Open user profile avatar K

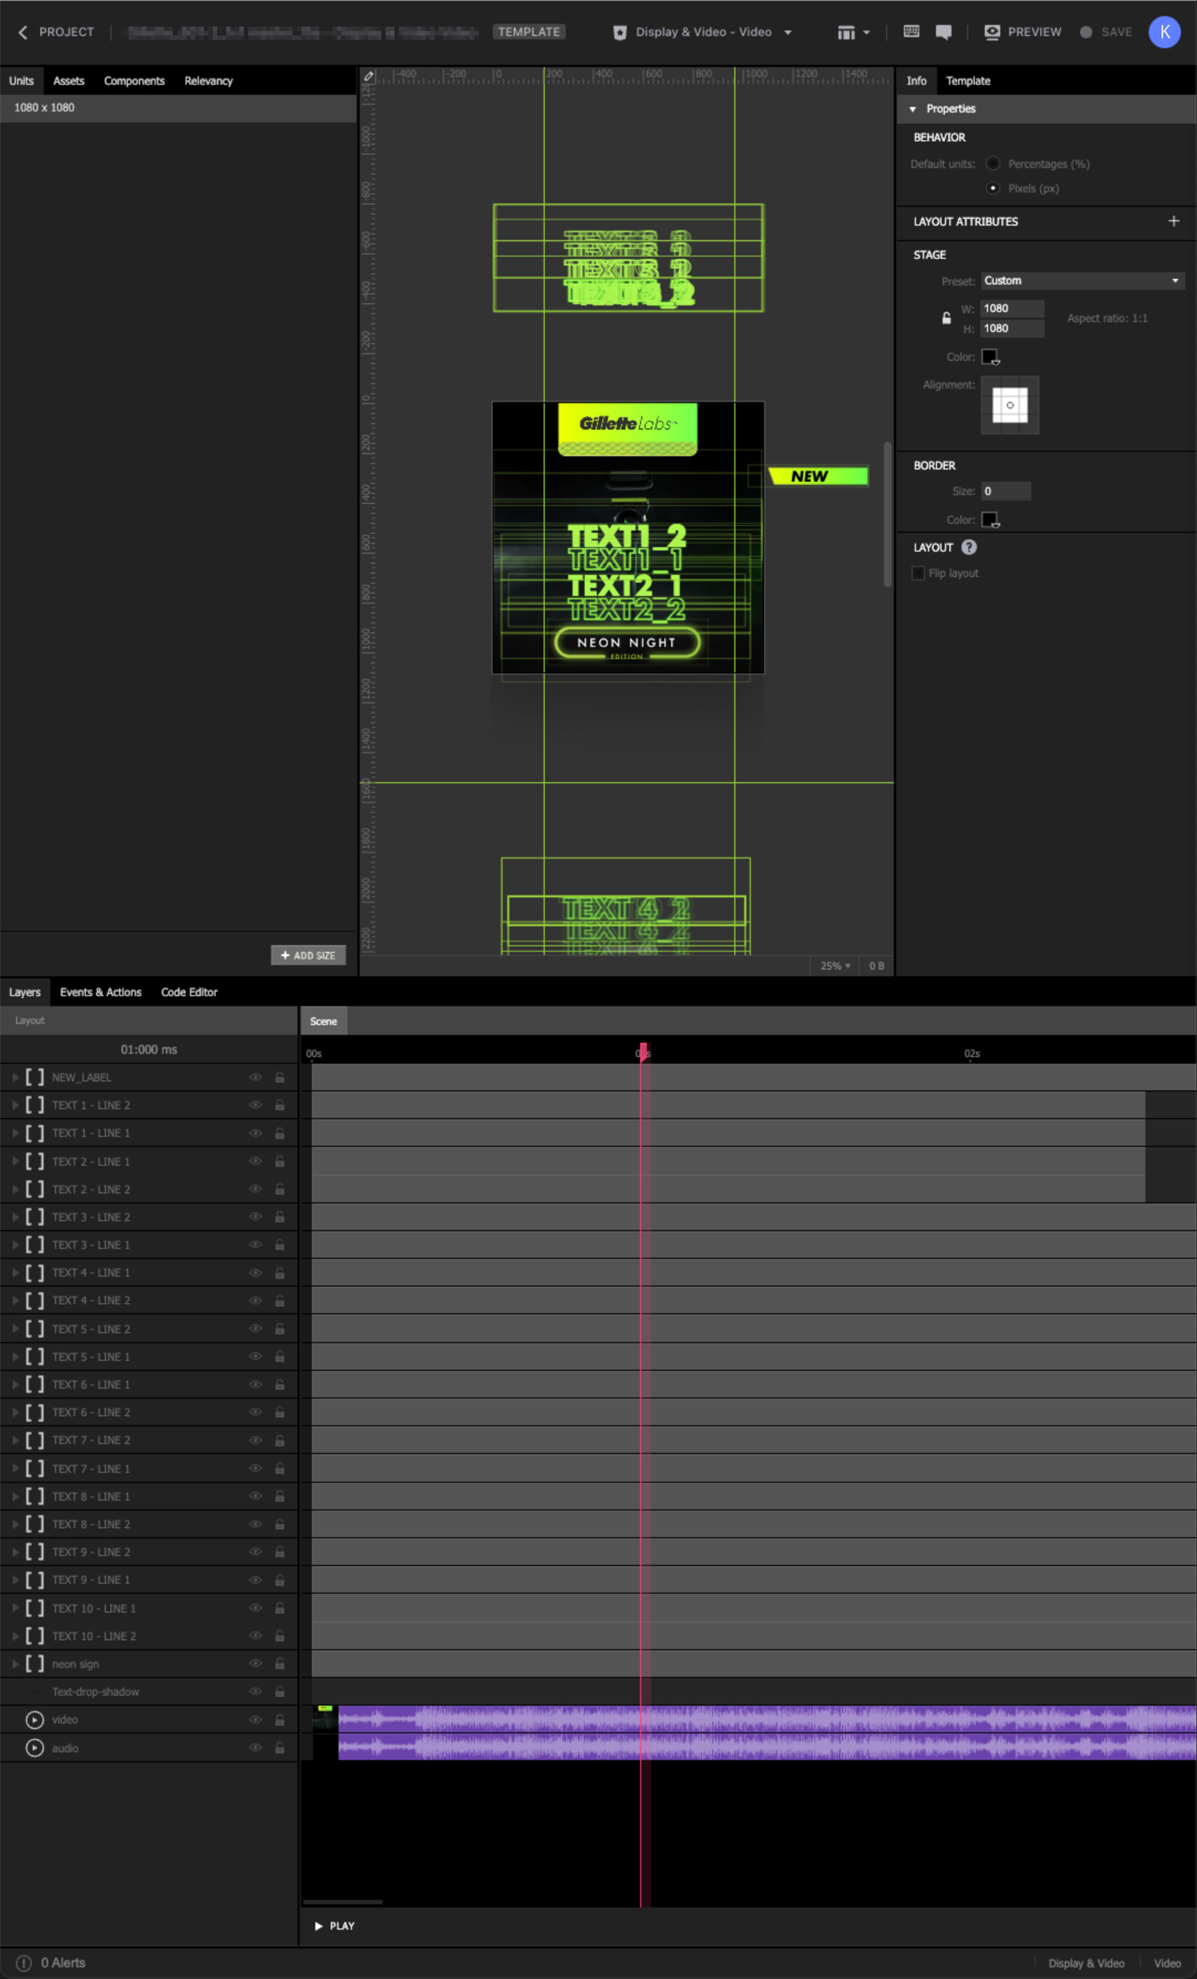pos(1164,32)
